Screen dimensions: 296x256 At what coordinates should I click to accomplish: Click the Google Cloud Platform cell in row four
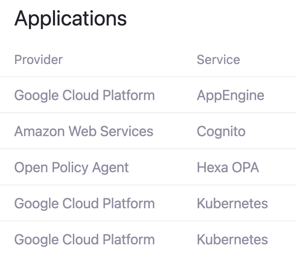point(84,203)
